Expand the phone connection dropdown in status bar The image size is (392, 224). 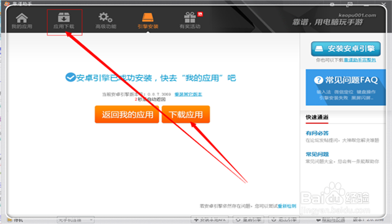point(75,220)
